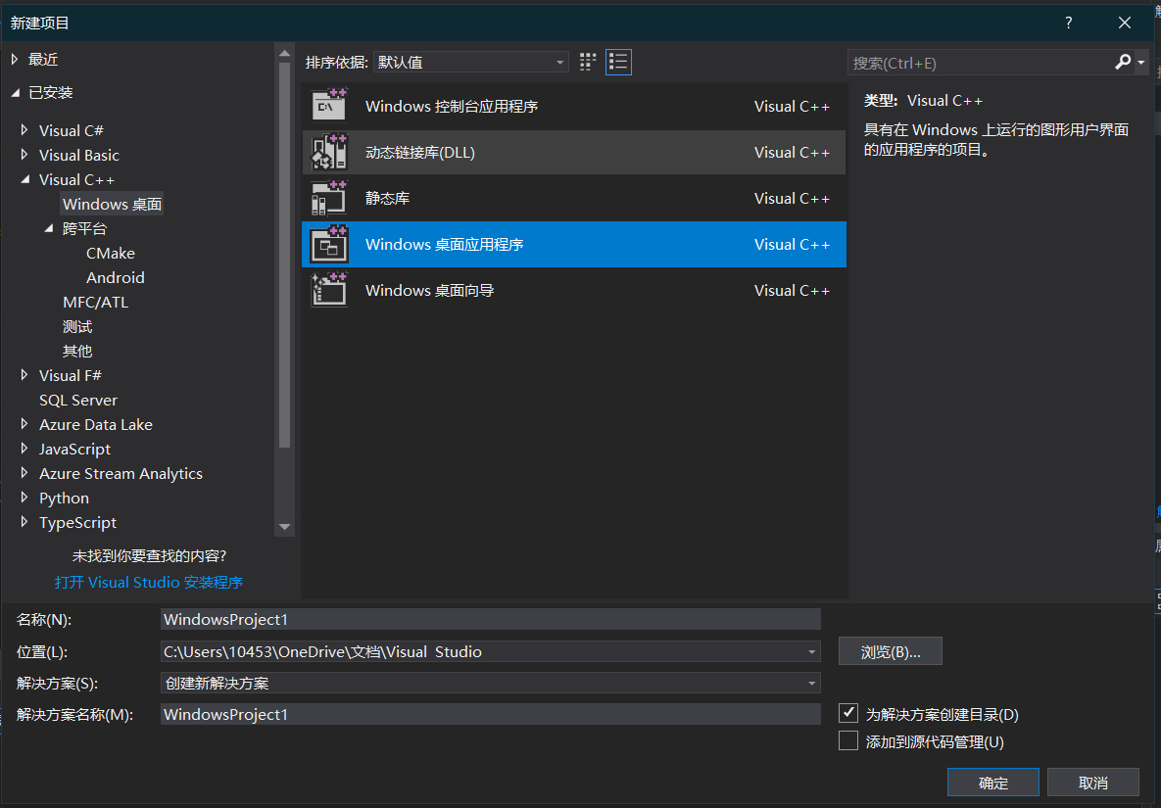Click 取消 to cancel the dialog

click(1092, 783)
